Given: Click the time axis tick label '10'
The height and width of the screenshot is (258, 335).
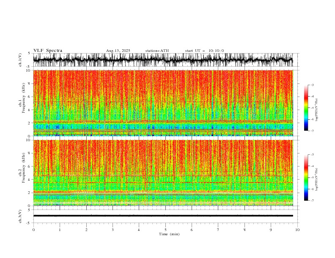Looking at the screenshot, I should tap(297, 230).
